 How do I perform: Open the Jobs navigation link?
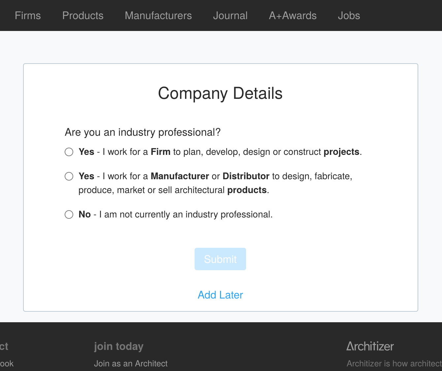[x=349, y=15]
